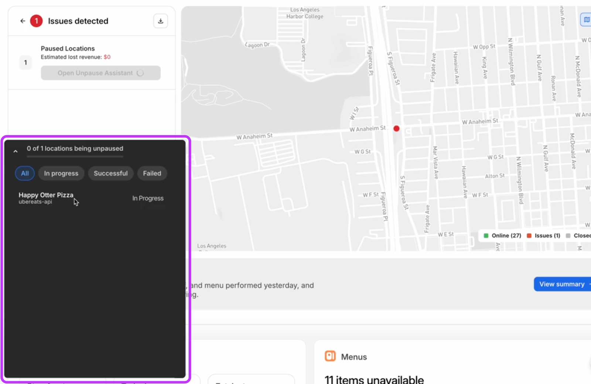Click the View summary button

pos(561,284)
